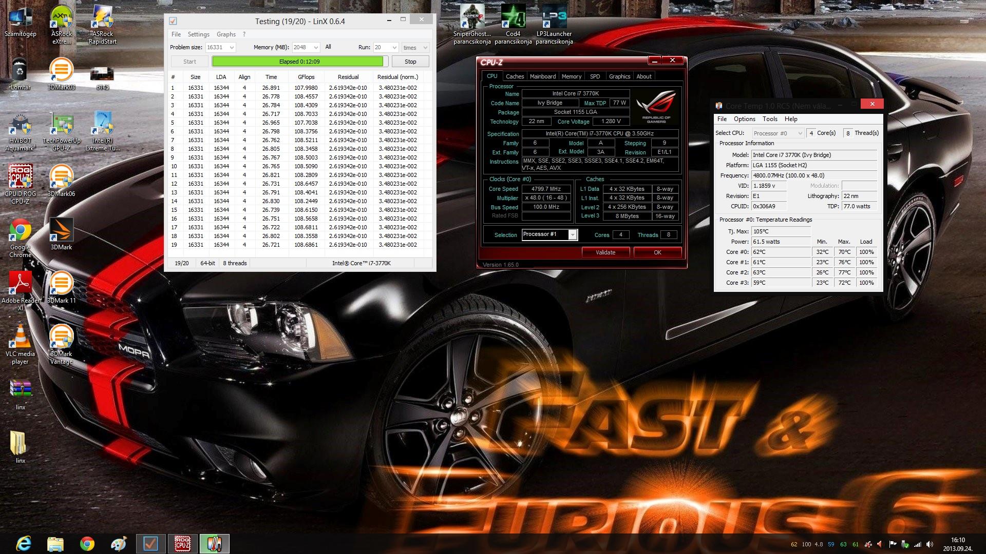Open the HWBOT Aquamark shortcut
986x554 pixels.
coord(20,131)
